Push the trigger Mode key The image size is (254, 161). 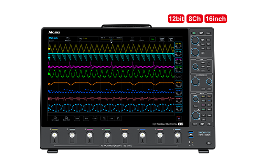tap(203, 62)
